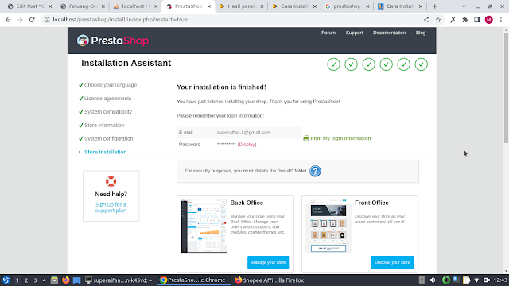Click the printer icon beside login info
Viewport: 509px width, 286px height.
tap(305, 138)
